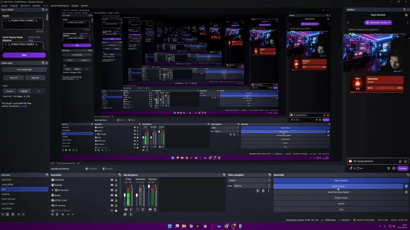
Task: Move scene down arrow in Sahneler
Action: (23, 214)
